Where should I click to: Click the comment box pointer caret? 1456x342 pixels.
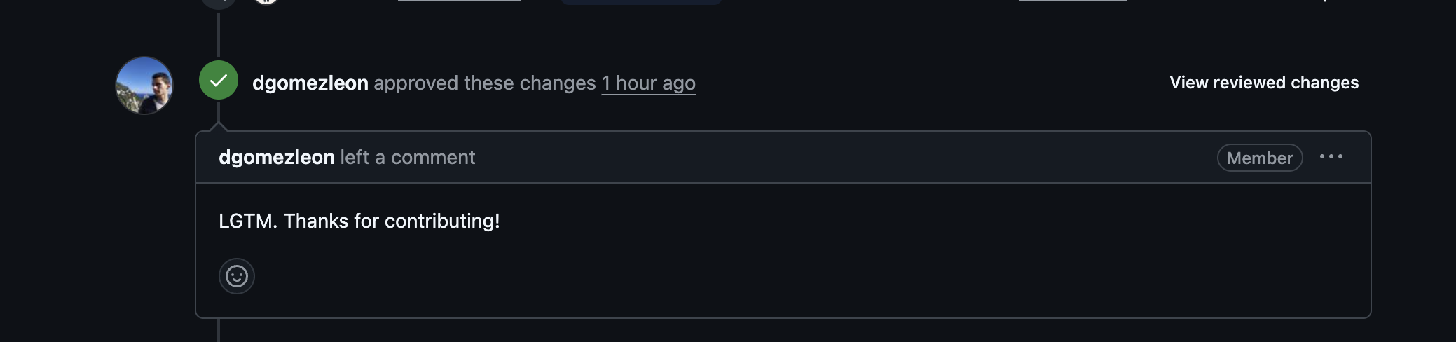click(x=219, y=126)
